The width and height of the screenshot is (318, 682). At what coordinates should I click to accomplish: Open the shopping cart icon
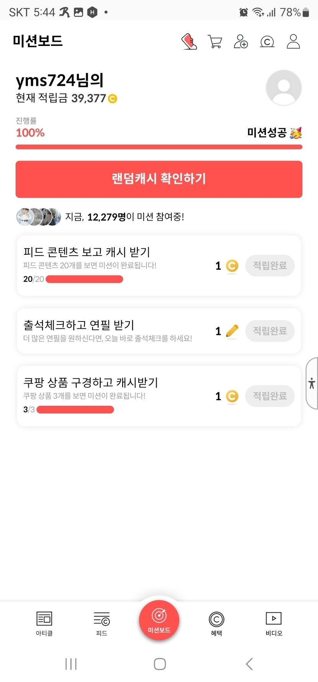coord(215,41)
